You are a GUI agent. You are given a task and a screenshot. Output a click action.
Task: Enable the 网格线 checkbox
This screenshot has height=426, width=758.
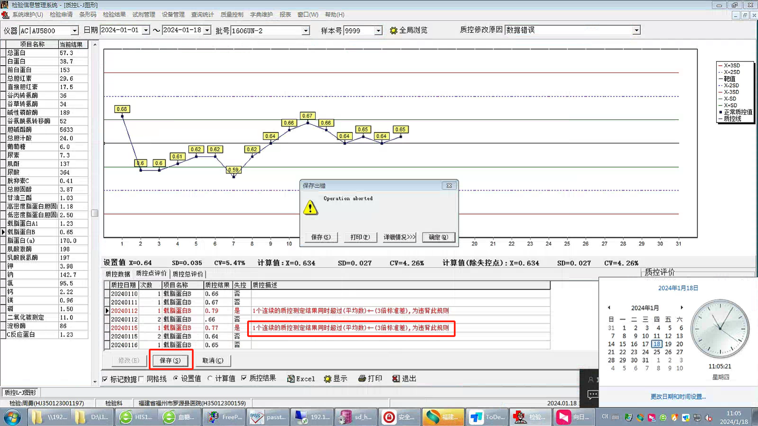click(x=141, y=379)
